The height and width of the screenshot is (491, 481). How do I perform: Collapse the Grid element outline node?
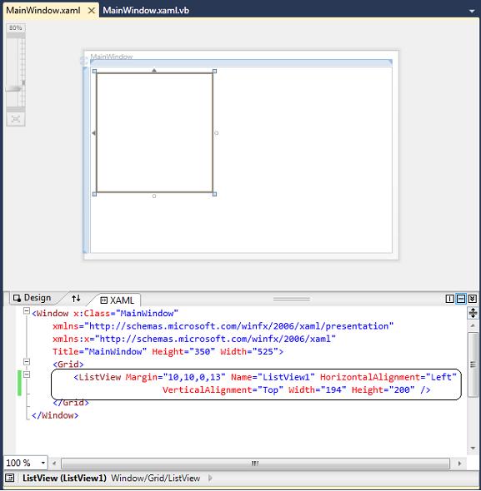click(x=27, y=362)
